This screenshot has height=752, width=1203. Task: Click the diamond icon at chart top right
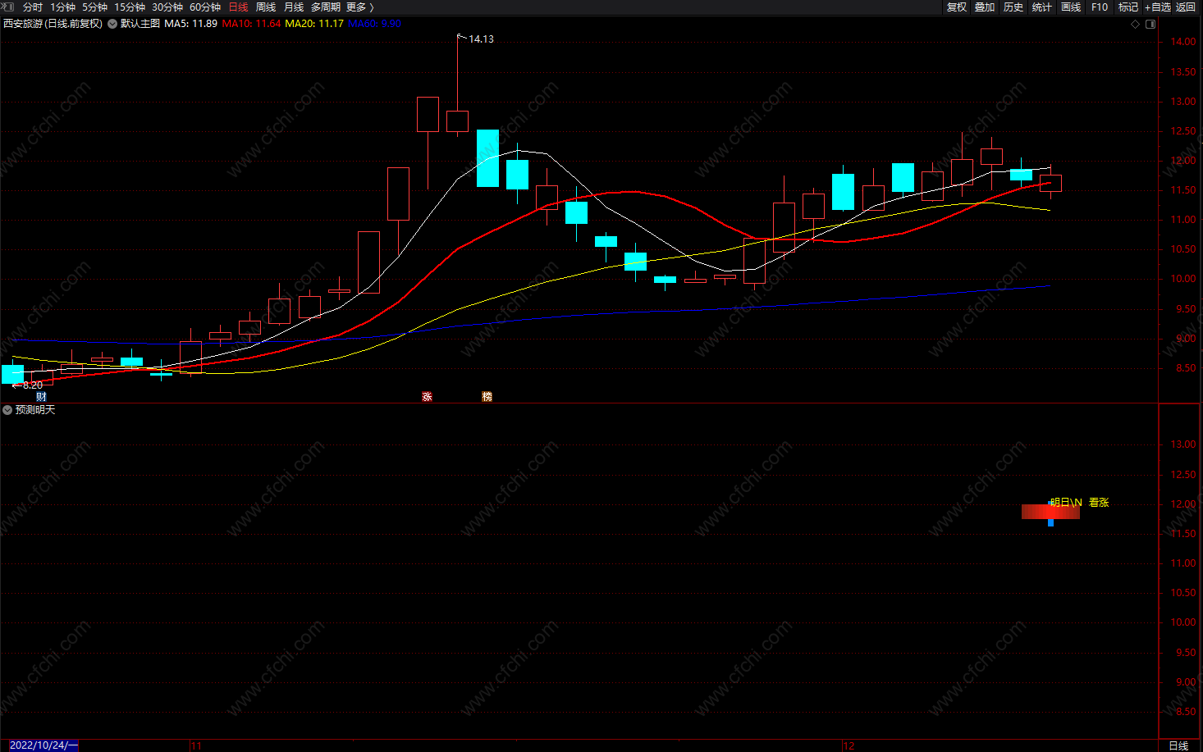pos(1135,24)
